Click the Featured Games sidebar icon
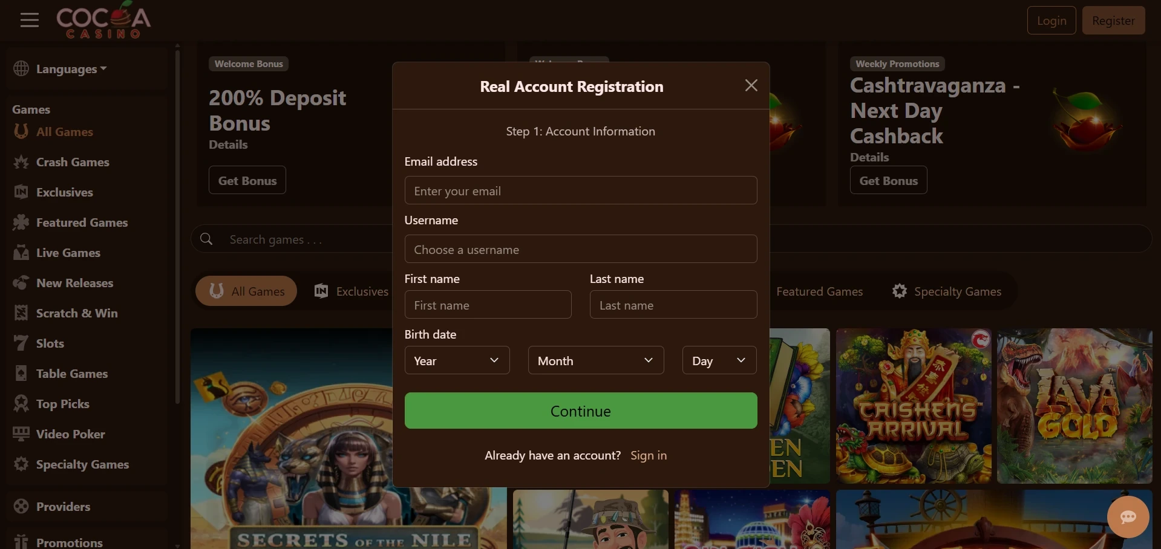 pos(21,223)
